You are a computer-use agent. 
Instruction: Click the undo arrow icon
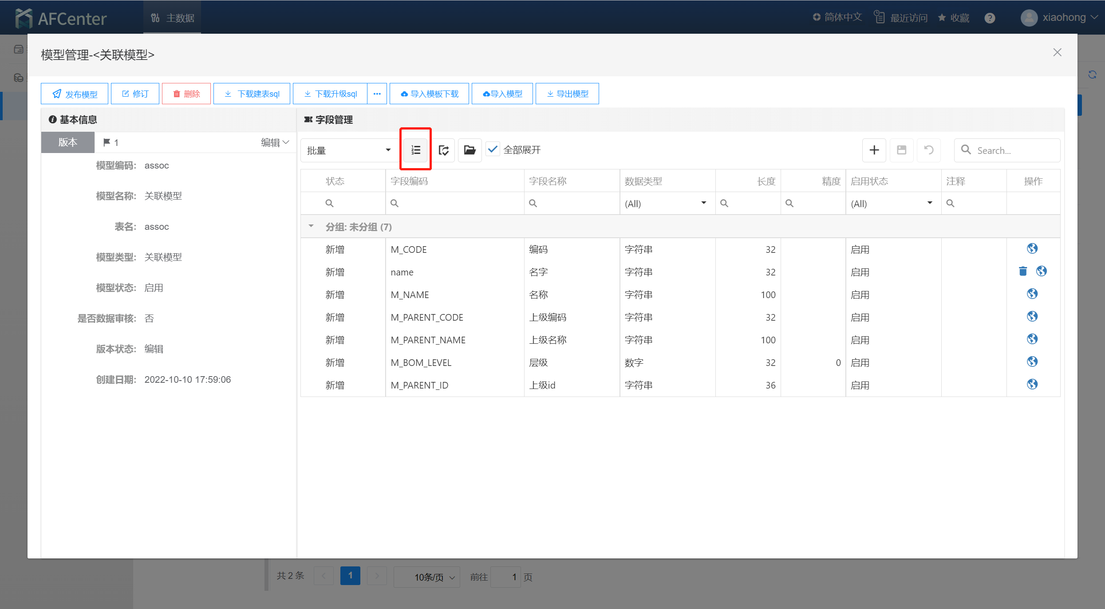coord(928,150)
